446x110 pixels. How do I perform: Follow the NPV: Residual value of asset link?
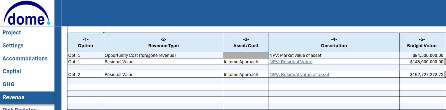[x=299, y=74]
